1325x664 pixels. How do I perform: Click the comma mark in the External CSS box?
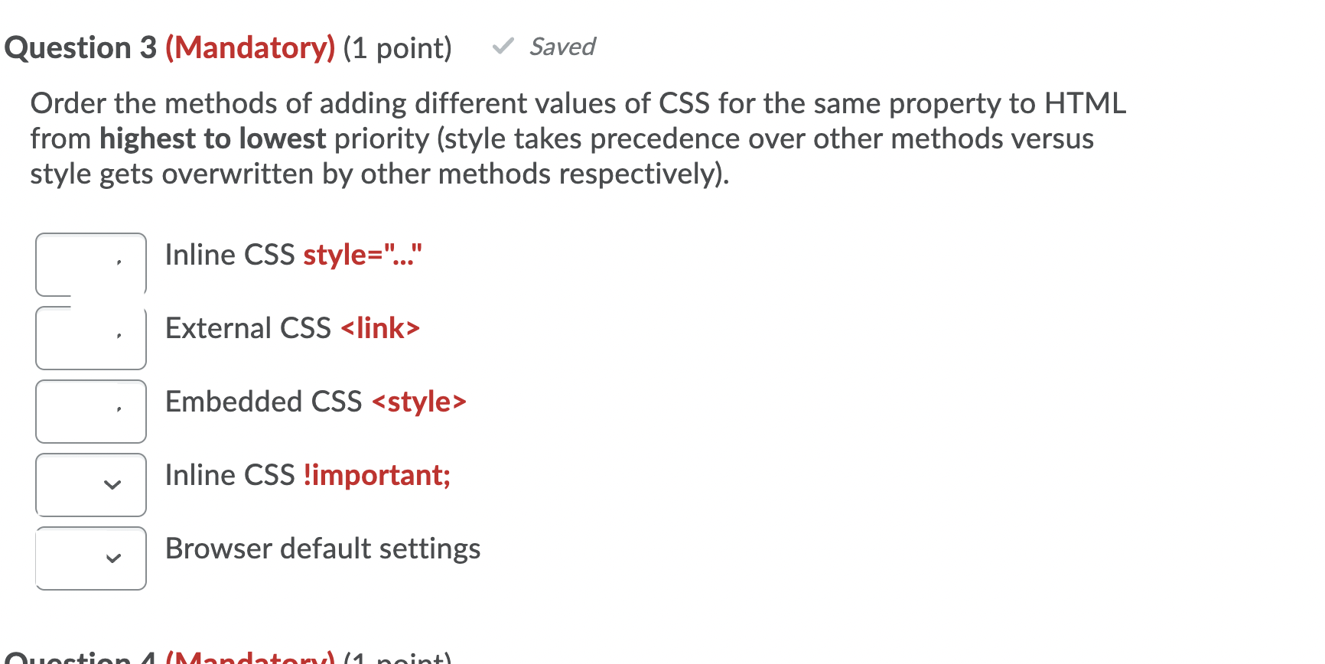pos(119,337)
